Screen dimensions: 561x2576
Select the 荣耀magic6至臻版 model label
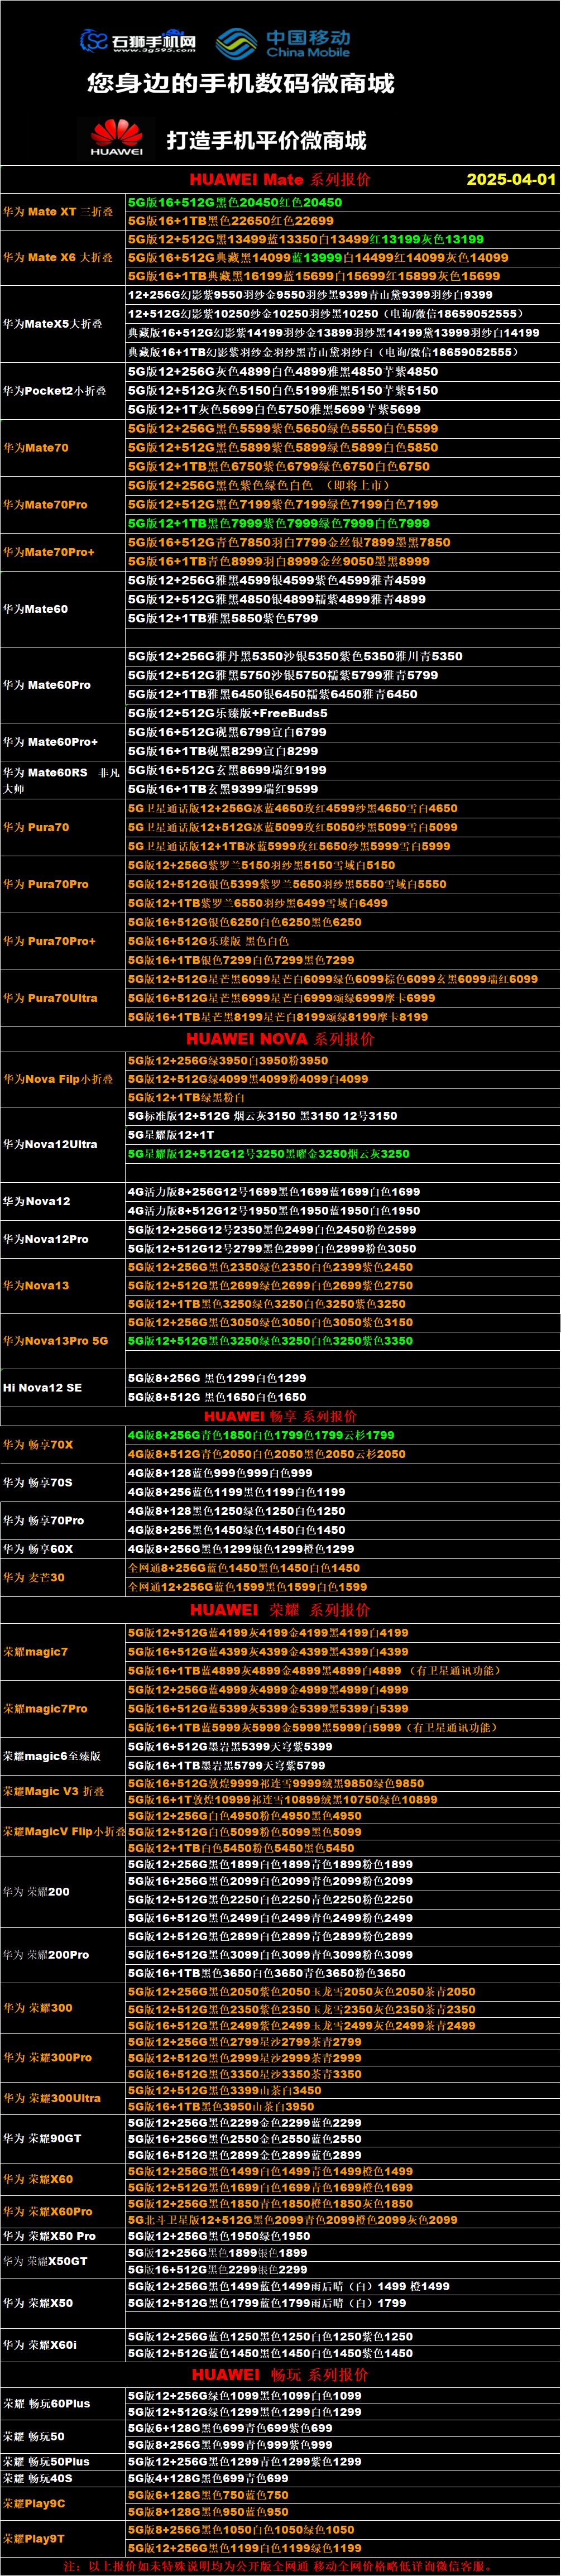pos(52,1756)
